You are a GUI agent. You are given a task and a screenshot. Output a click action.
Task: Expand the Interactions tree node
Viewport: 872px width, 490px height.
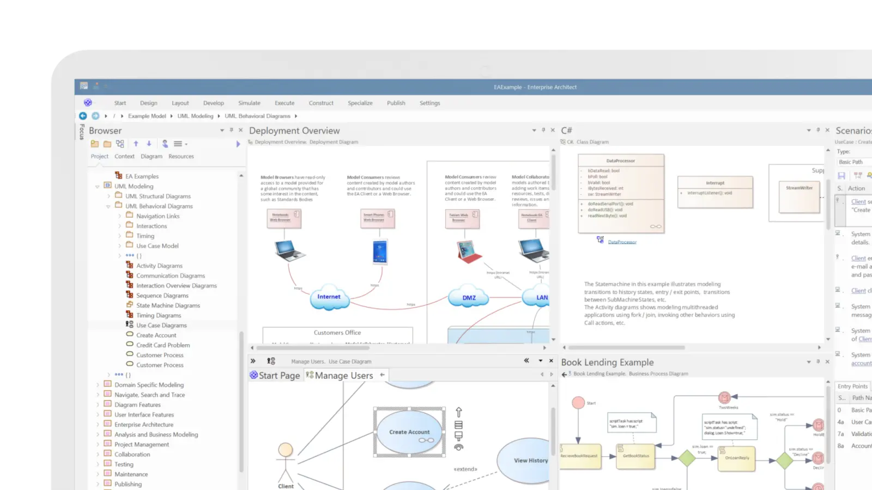120,225
